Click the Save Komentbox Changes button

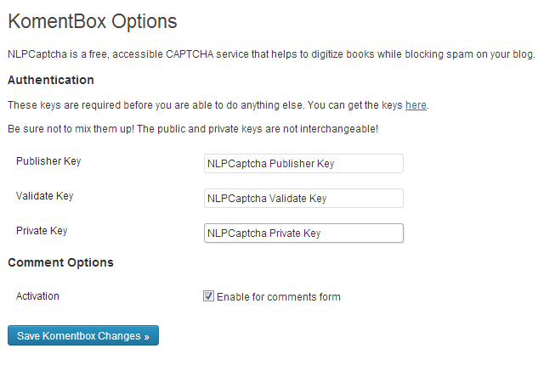click(x=83, y=335)
